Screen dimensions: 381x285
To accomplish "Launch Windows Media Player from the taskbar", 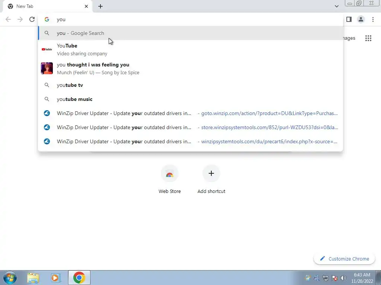I will coord(56,278).
